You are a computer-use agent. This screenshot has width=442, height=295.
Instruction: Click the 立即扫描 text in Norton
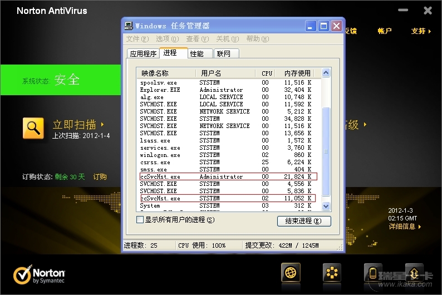point(75,124)
